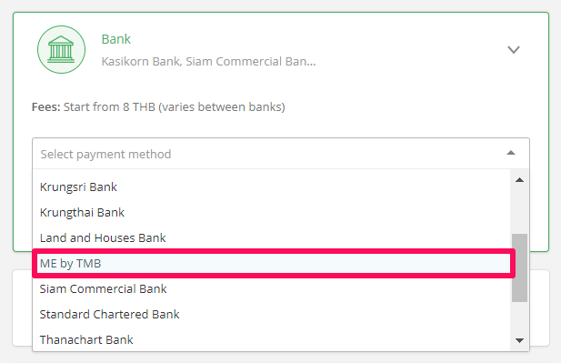Collapse the Bank section with the chevron

click(x=514, y=50)
